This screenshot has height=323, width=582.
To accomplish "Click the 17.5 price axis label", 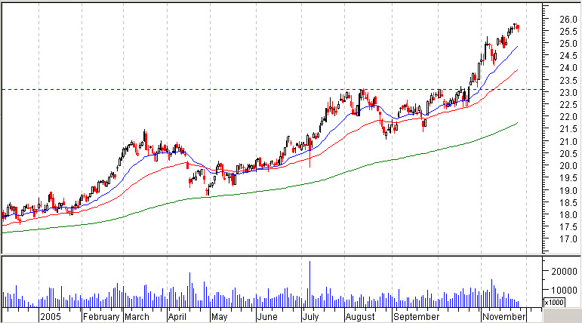I will point(568,228).
